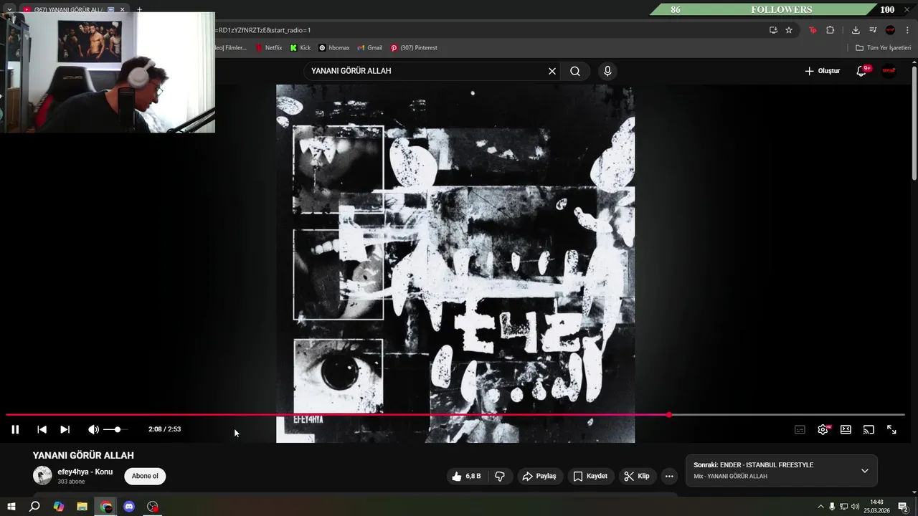
Task: Expand the Sonraki mix playlist panel
Action: click(864, 471)
